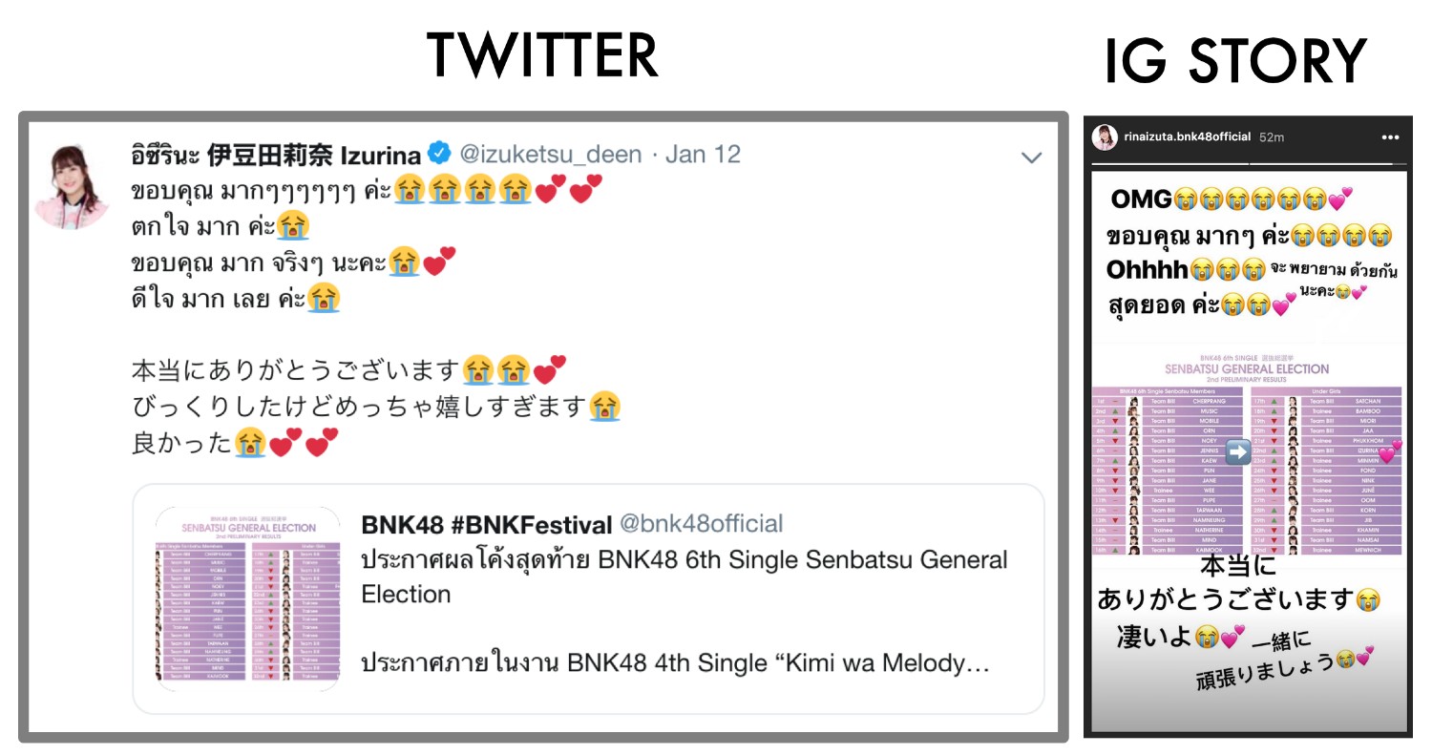Click the blue verified badge next to Izurina

click(x=438, y=153)
